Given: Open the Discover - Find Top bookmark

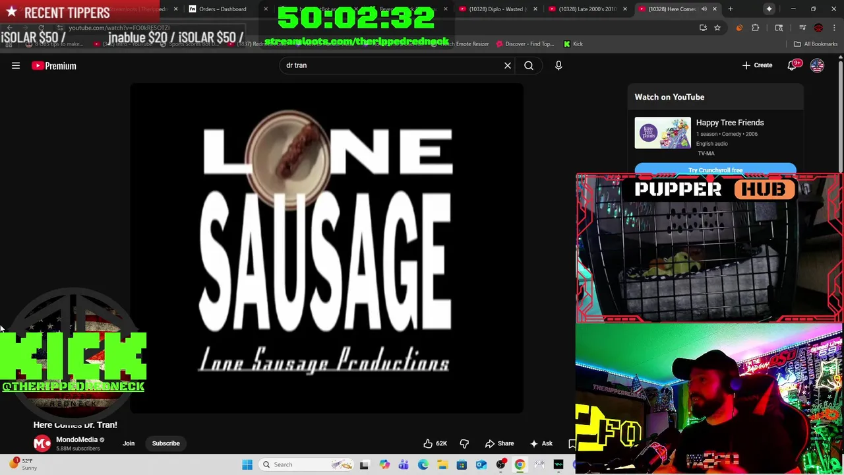Looking at the screenshot, I should click(525, 44).
